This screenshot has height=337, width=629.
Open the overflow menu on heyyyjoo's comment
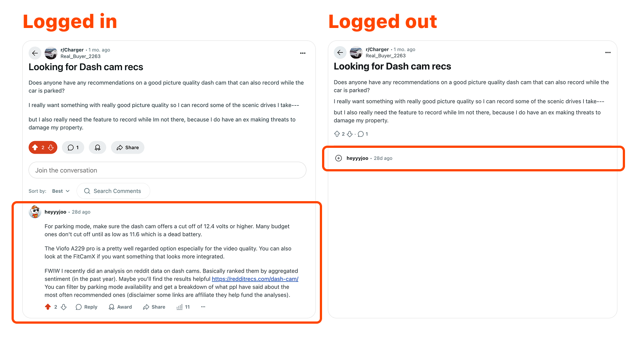point(203,306)
